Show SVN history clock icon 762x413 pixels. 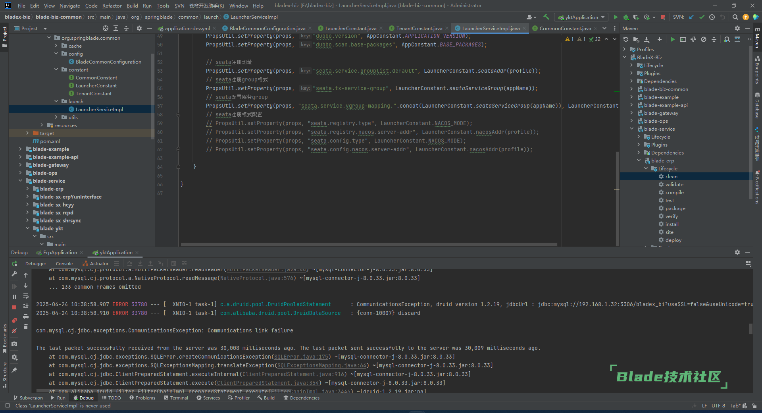click(x=712, y=17)
